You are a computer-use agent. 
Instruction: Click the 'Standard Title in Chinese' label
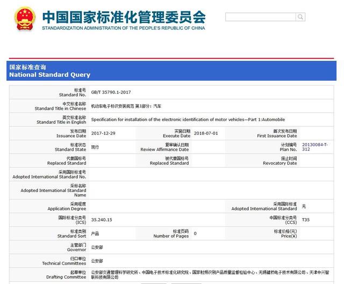click(x=60, y=109)
